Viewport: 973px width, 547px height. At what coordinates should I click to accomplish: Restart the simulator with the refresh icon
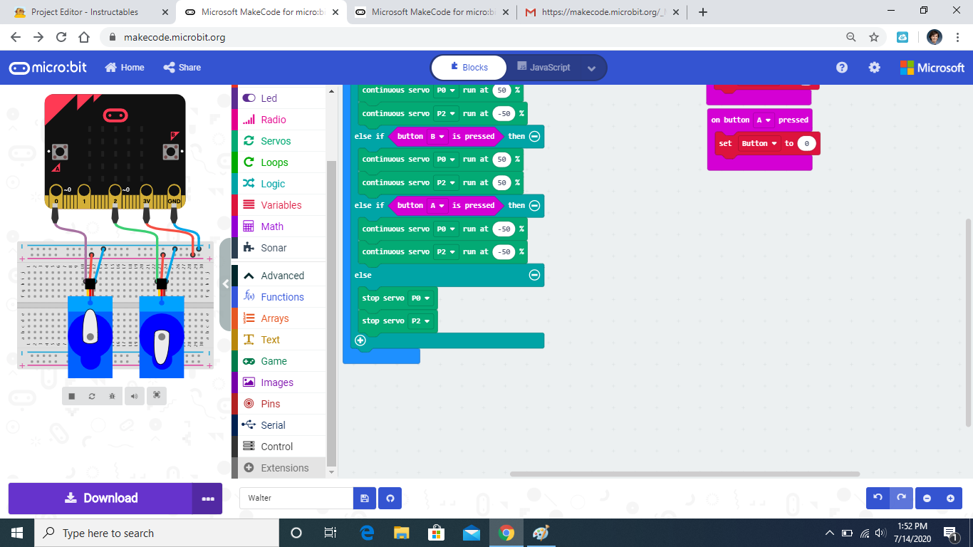(x=92, y=396)
